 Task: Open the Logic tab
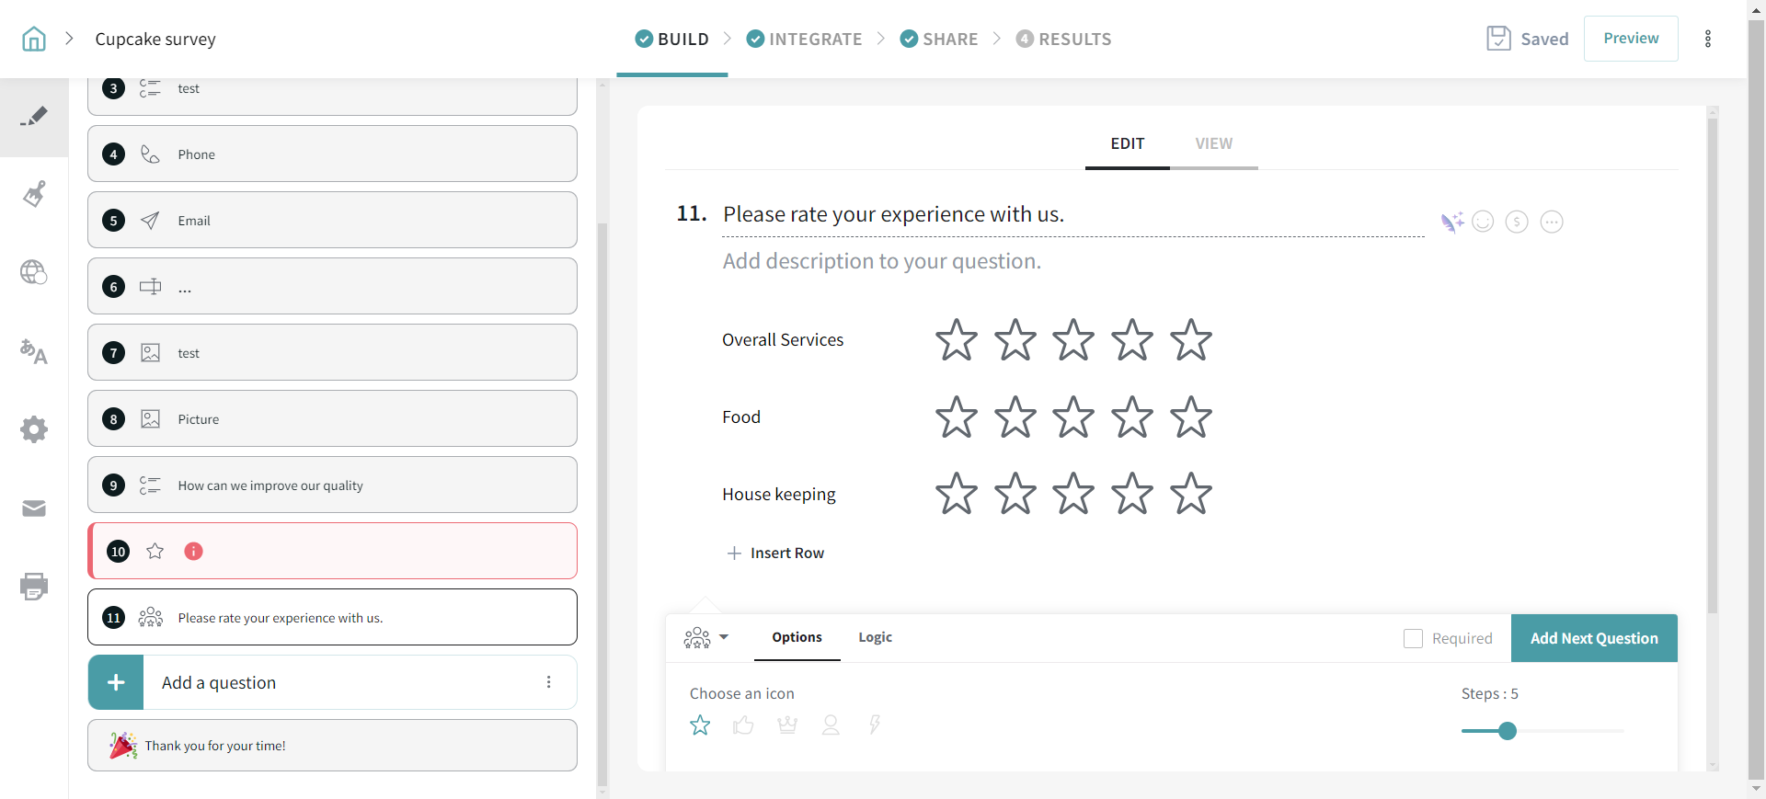(x=875, y=637)
